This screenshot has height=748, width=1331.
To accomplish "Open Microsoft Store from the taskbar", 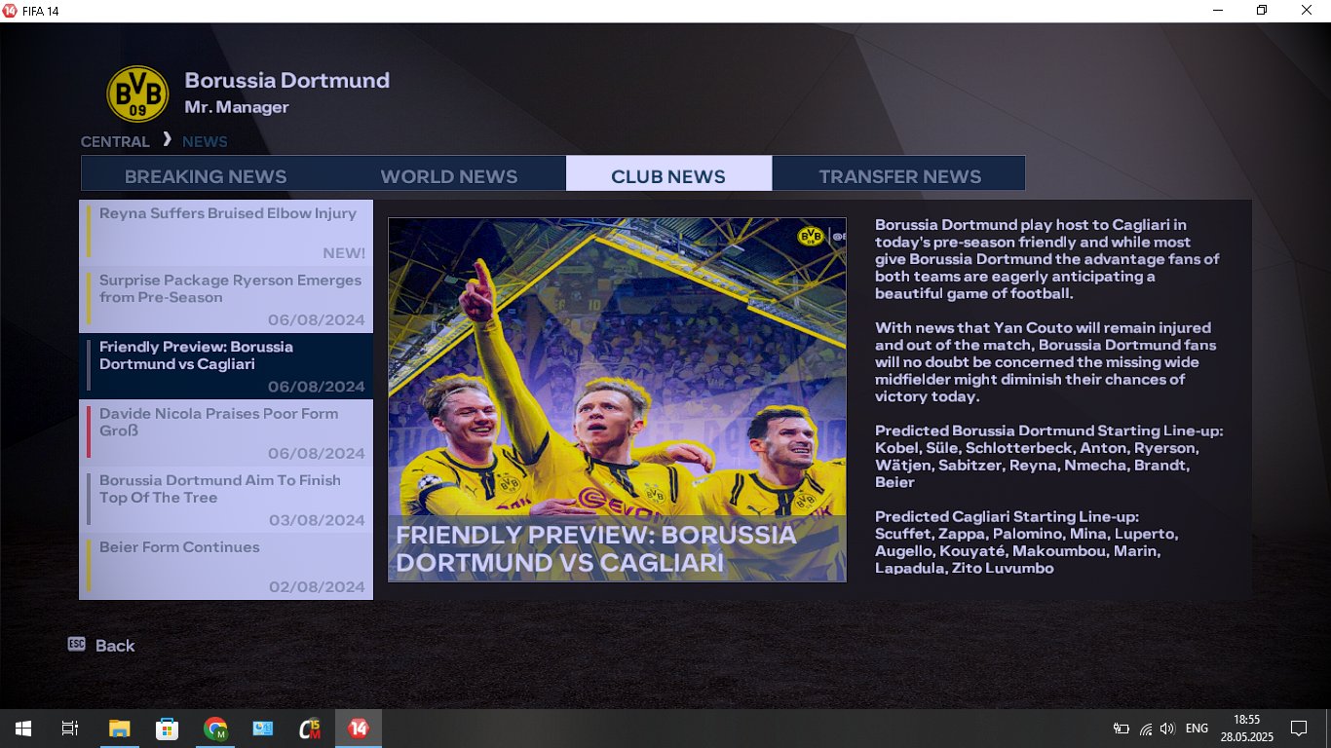I will 167,729.
